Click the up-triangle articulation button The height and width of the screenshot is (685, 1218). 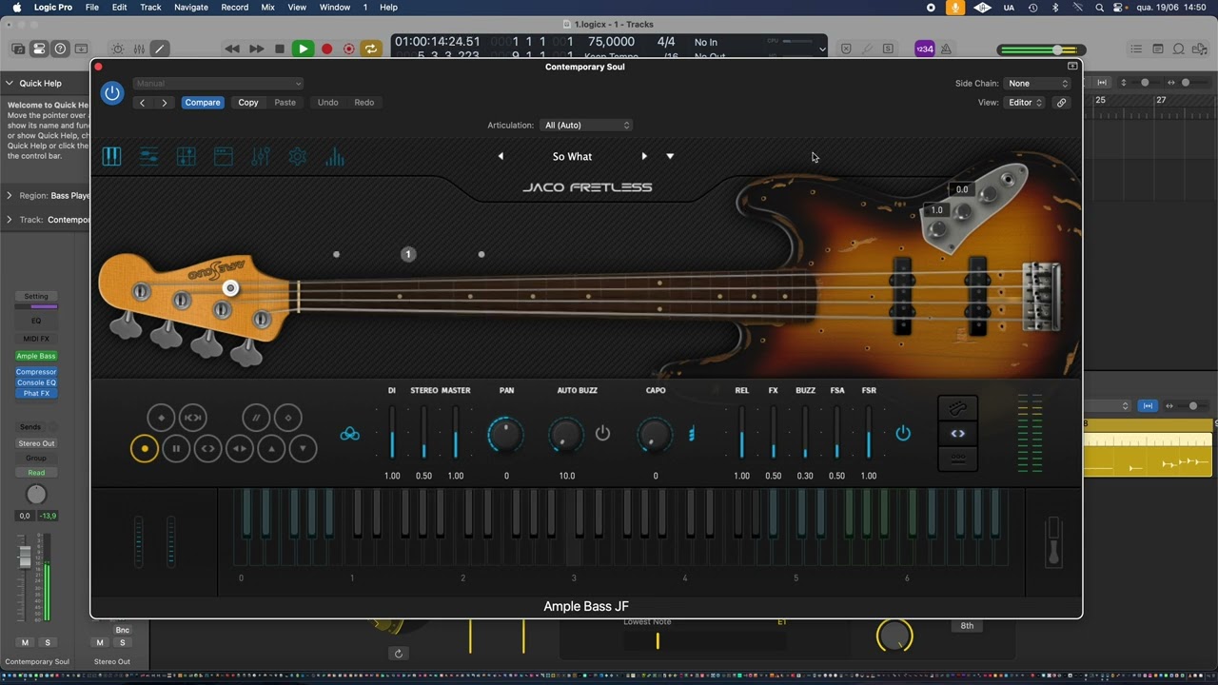coord(271,448)
